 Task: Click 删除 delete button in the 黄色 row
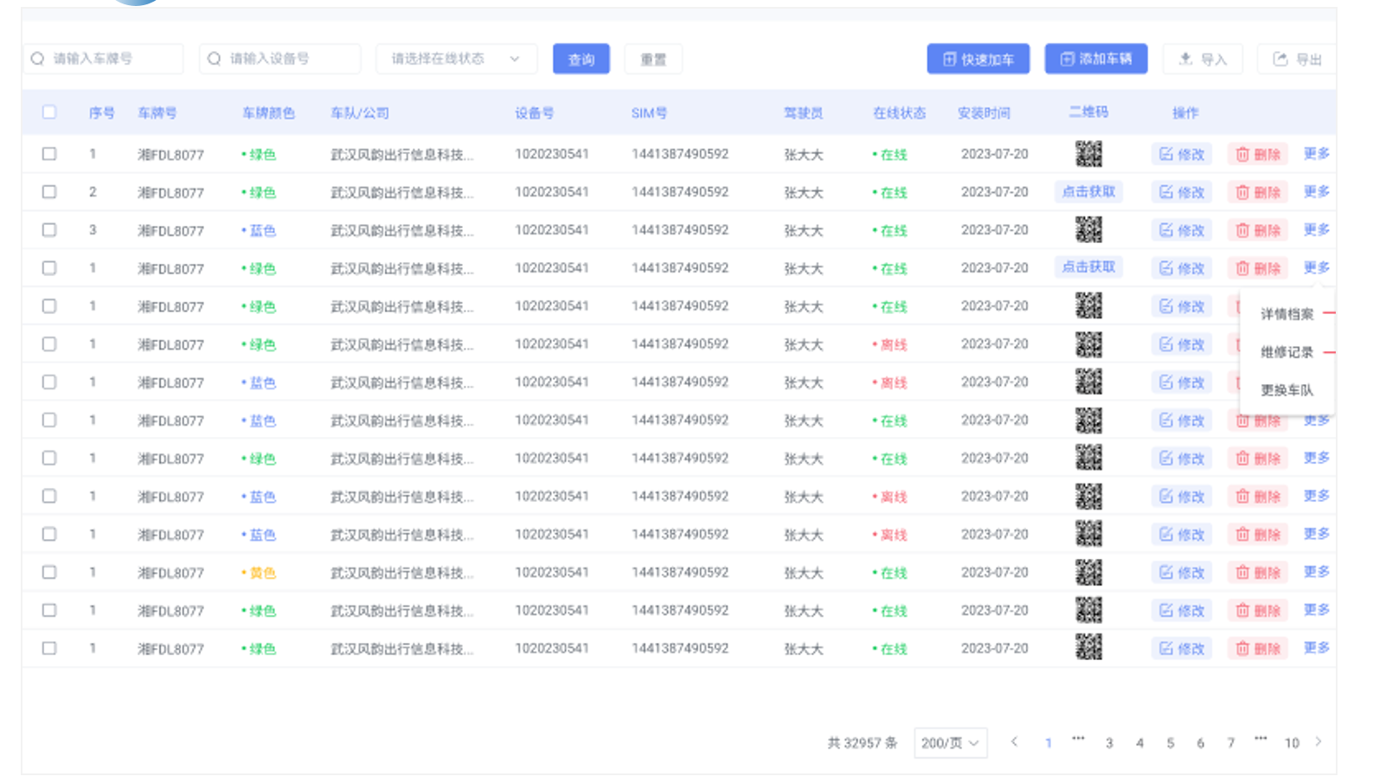point(1258,573)
